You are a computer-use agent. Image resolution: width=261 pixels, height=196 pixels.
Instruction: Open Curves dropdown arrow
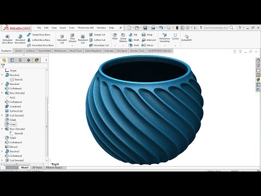(175, 46)
